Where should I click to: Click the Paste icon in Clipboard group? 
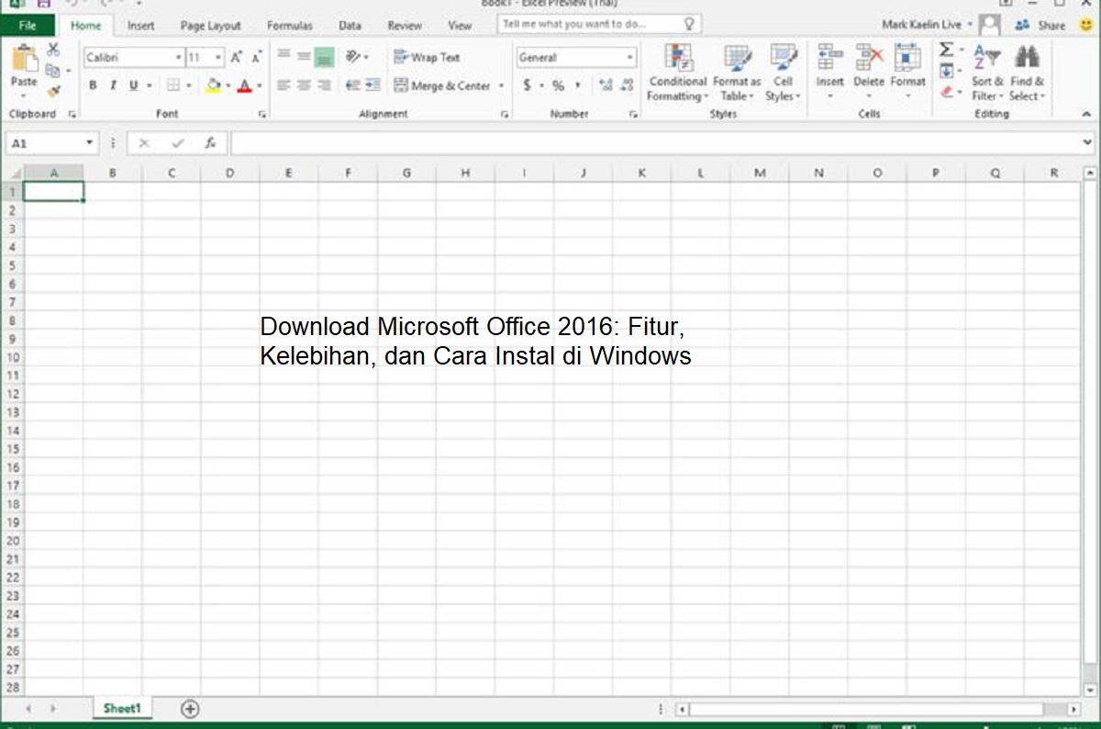point(23,62)
